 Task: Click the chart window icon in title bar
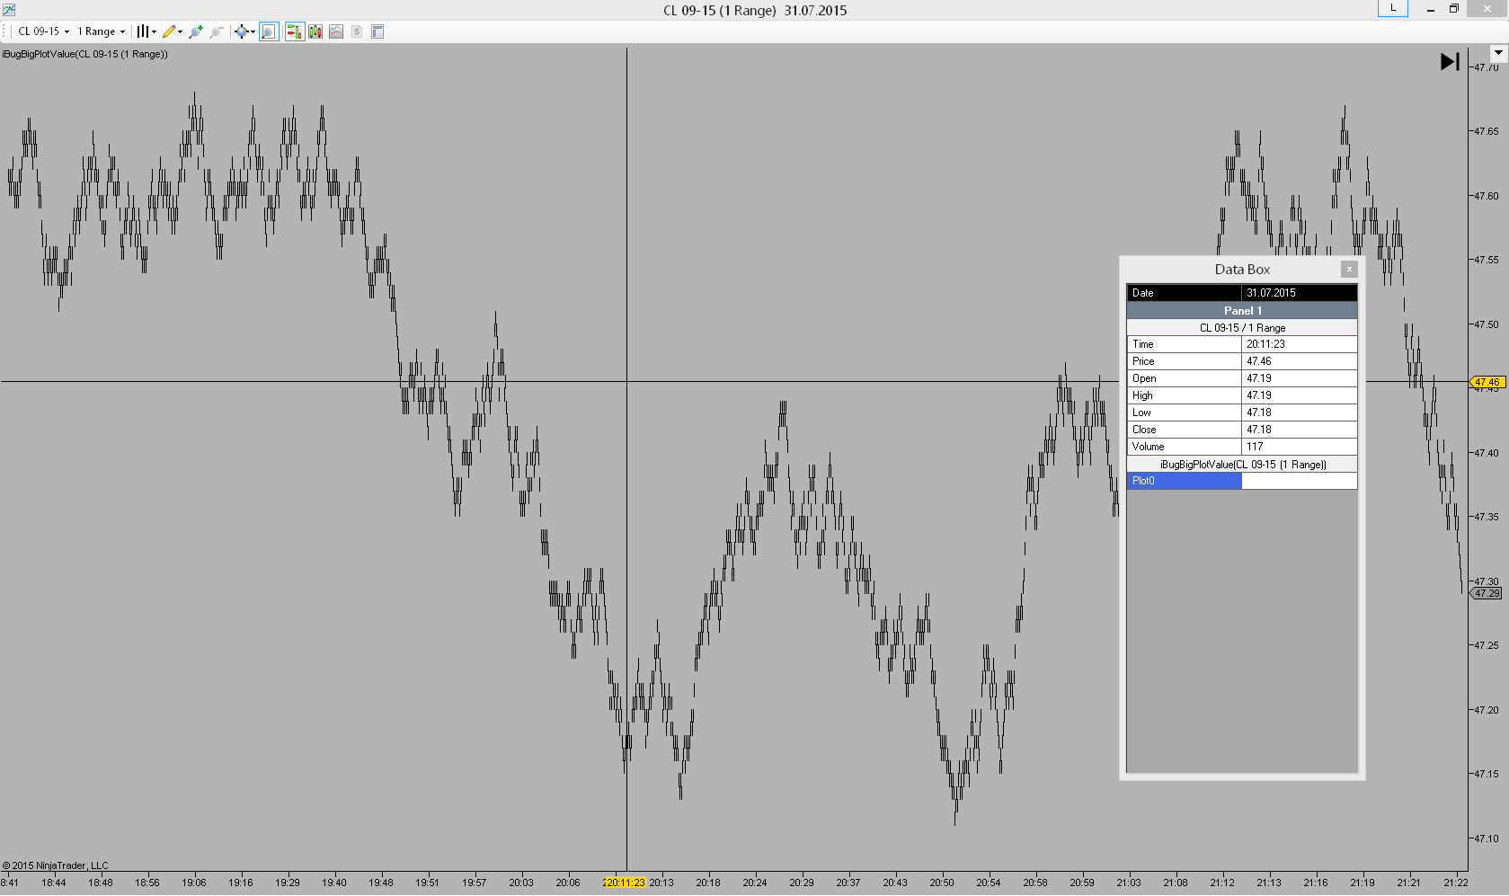click(x=8, y=10)
